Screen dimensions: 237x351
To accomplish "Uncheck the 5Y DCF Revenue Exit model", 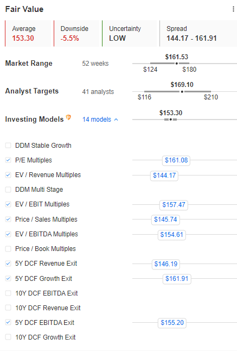I will (8, 264).
